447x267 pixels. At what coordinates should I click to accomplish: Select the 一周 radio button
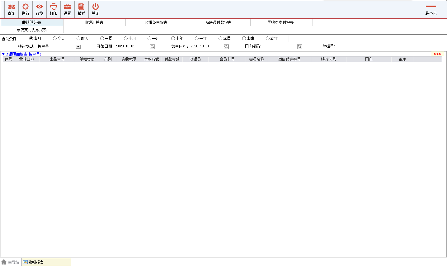click(102, 38)
